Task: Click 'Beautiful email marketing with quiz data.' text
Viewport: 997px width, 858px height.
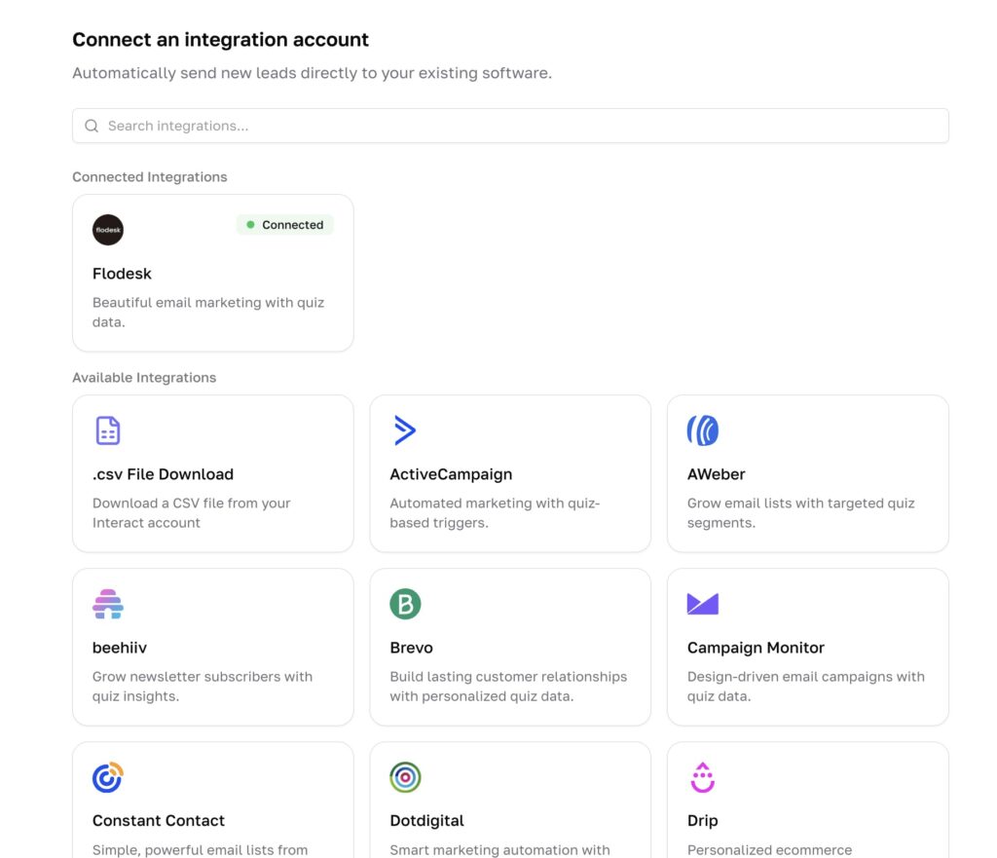Action: [208, 313]
